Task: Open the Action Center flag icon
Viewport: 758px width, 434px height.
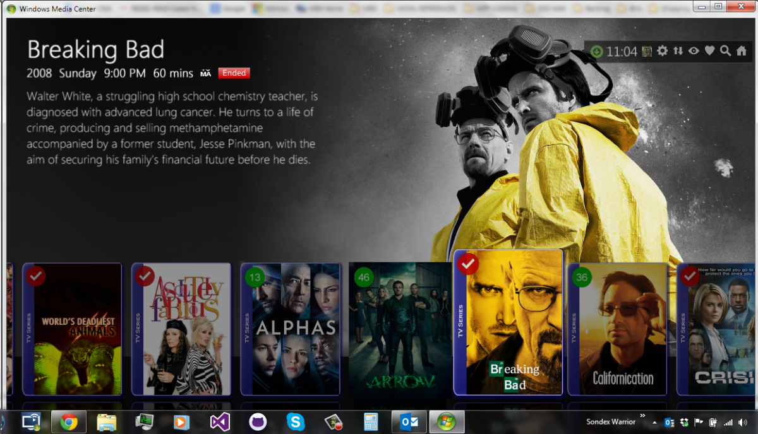Action: click(x=699, y=422)
